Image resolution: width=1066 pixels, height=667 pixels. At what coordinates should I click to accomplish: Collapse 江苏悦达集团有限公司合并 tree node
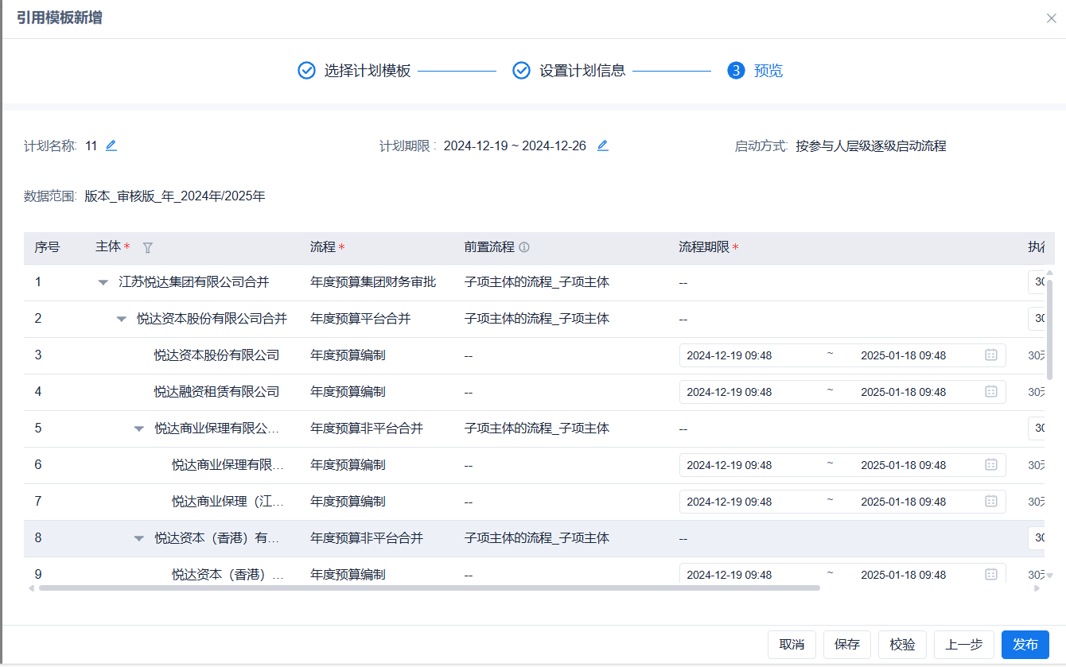(x=103, y=282)
